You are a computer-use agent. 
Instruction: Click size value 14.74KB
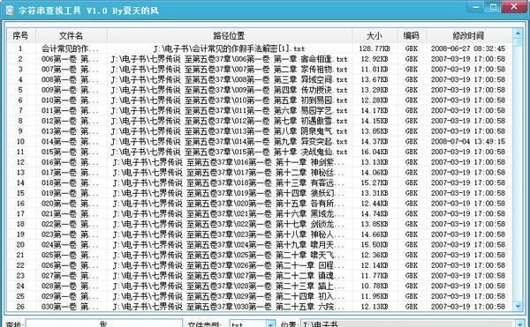375,213
